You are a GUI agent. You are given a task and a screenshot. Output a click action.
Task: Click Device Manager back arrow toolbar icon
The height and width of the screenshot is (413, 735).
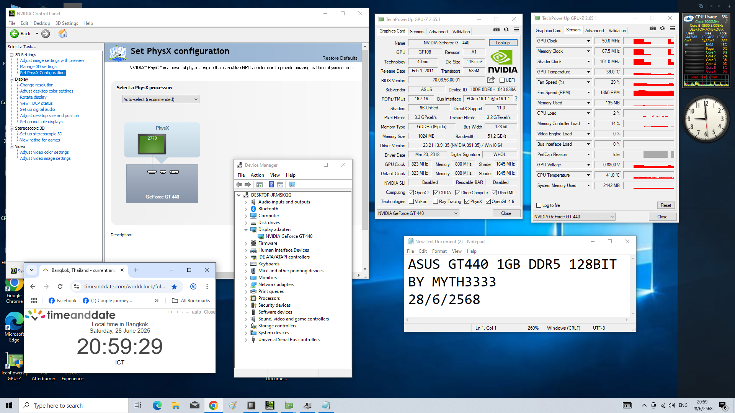coord(239,185)
